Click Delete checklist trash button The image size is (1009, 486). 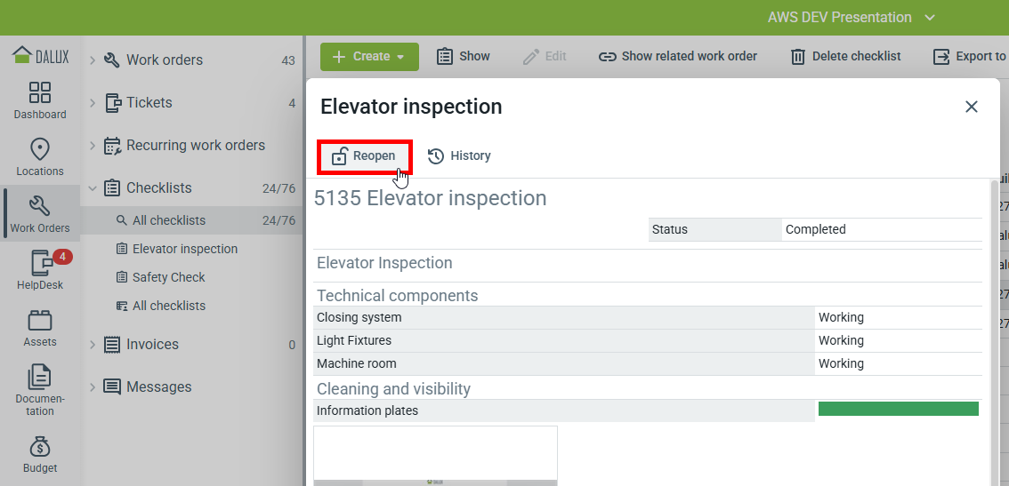point(845,57)
